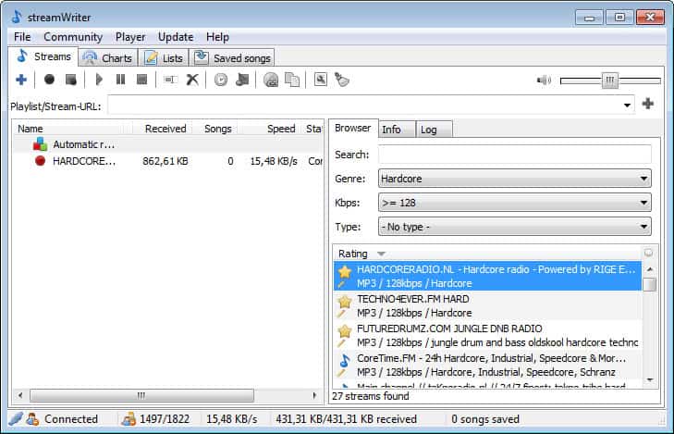Switch to the Streams tab

coord(43,56)
